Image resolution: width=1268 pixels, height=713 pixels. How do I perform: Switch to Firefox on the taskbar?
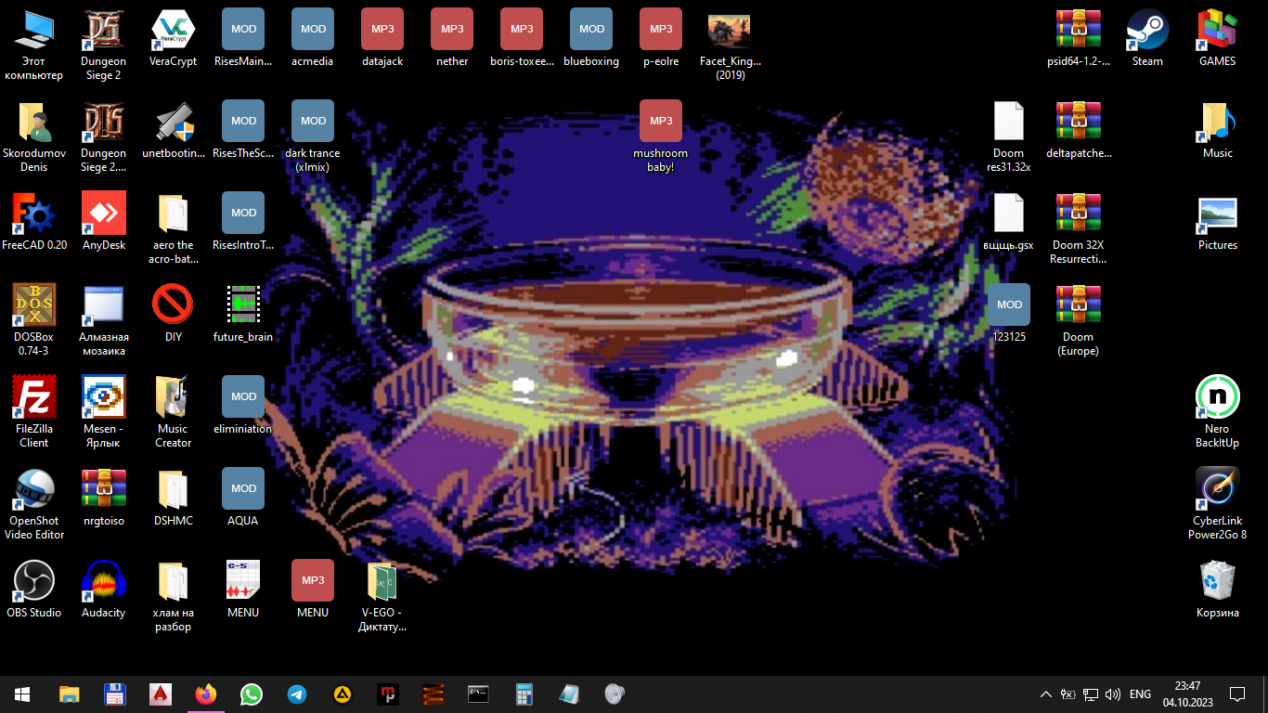(x=206, y=694)
